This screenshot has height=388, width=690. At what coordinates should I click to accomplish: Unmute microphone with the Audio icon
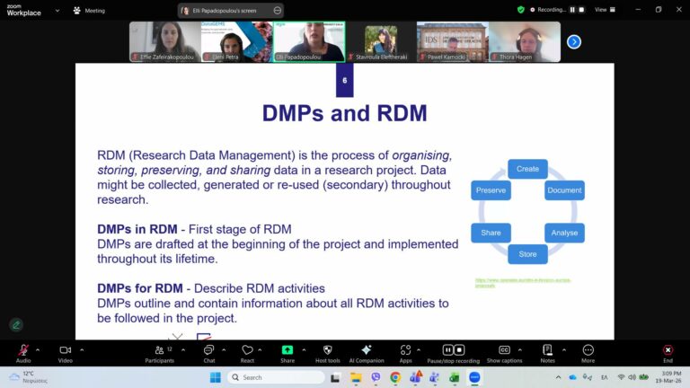23,350
